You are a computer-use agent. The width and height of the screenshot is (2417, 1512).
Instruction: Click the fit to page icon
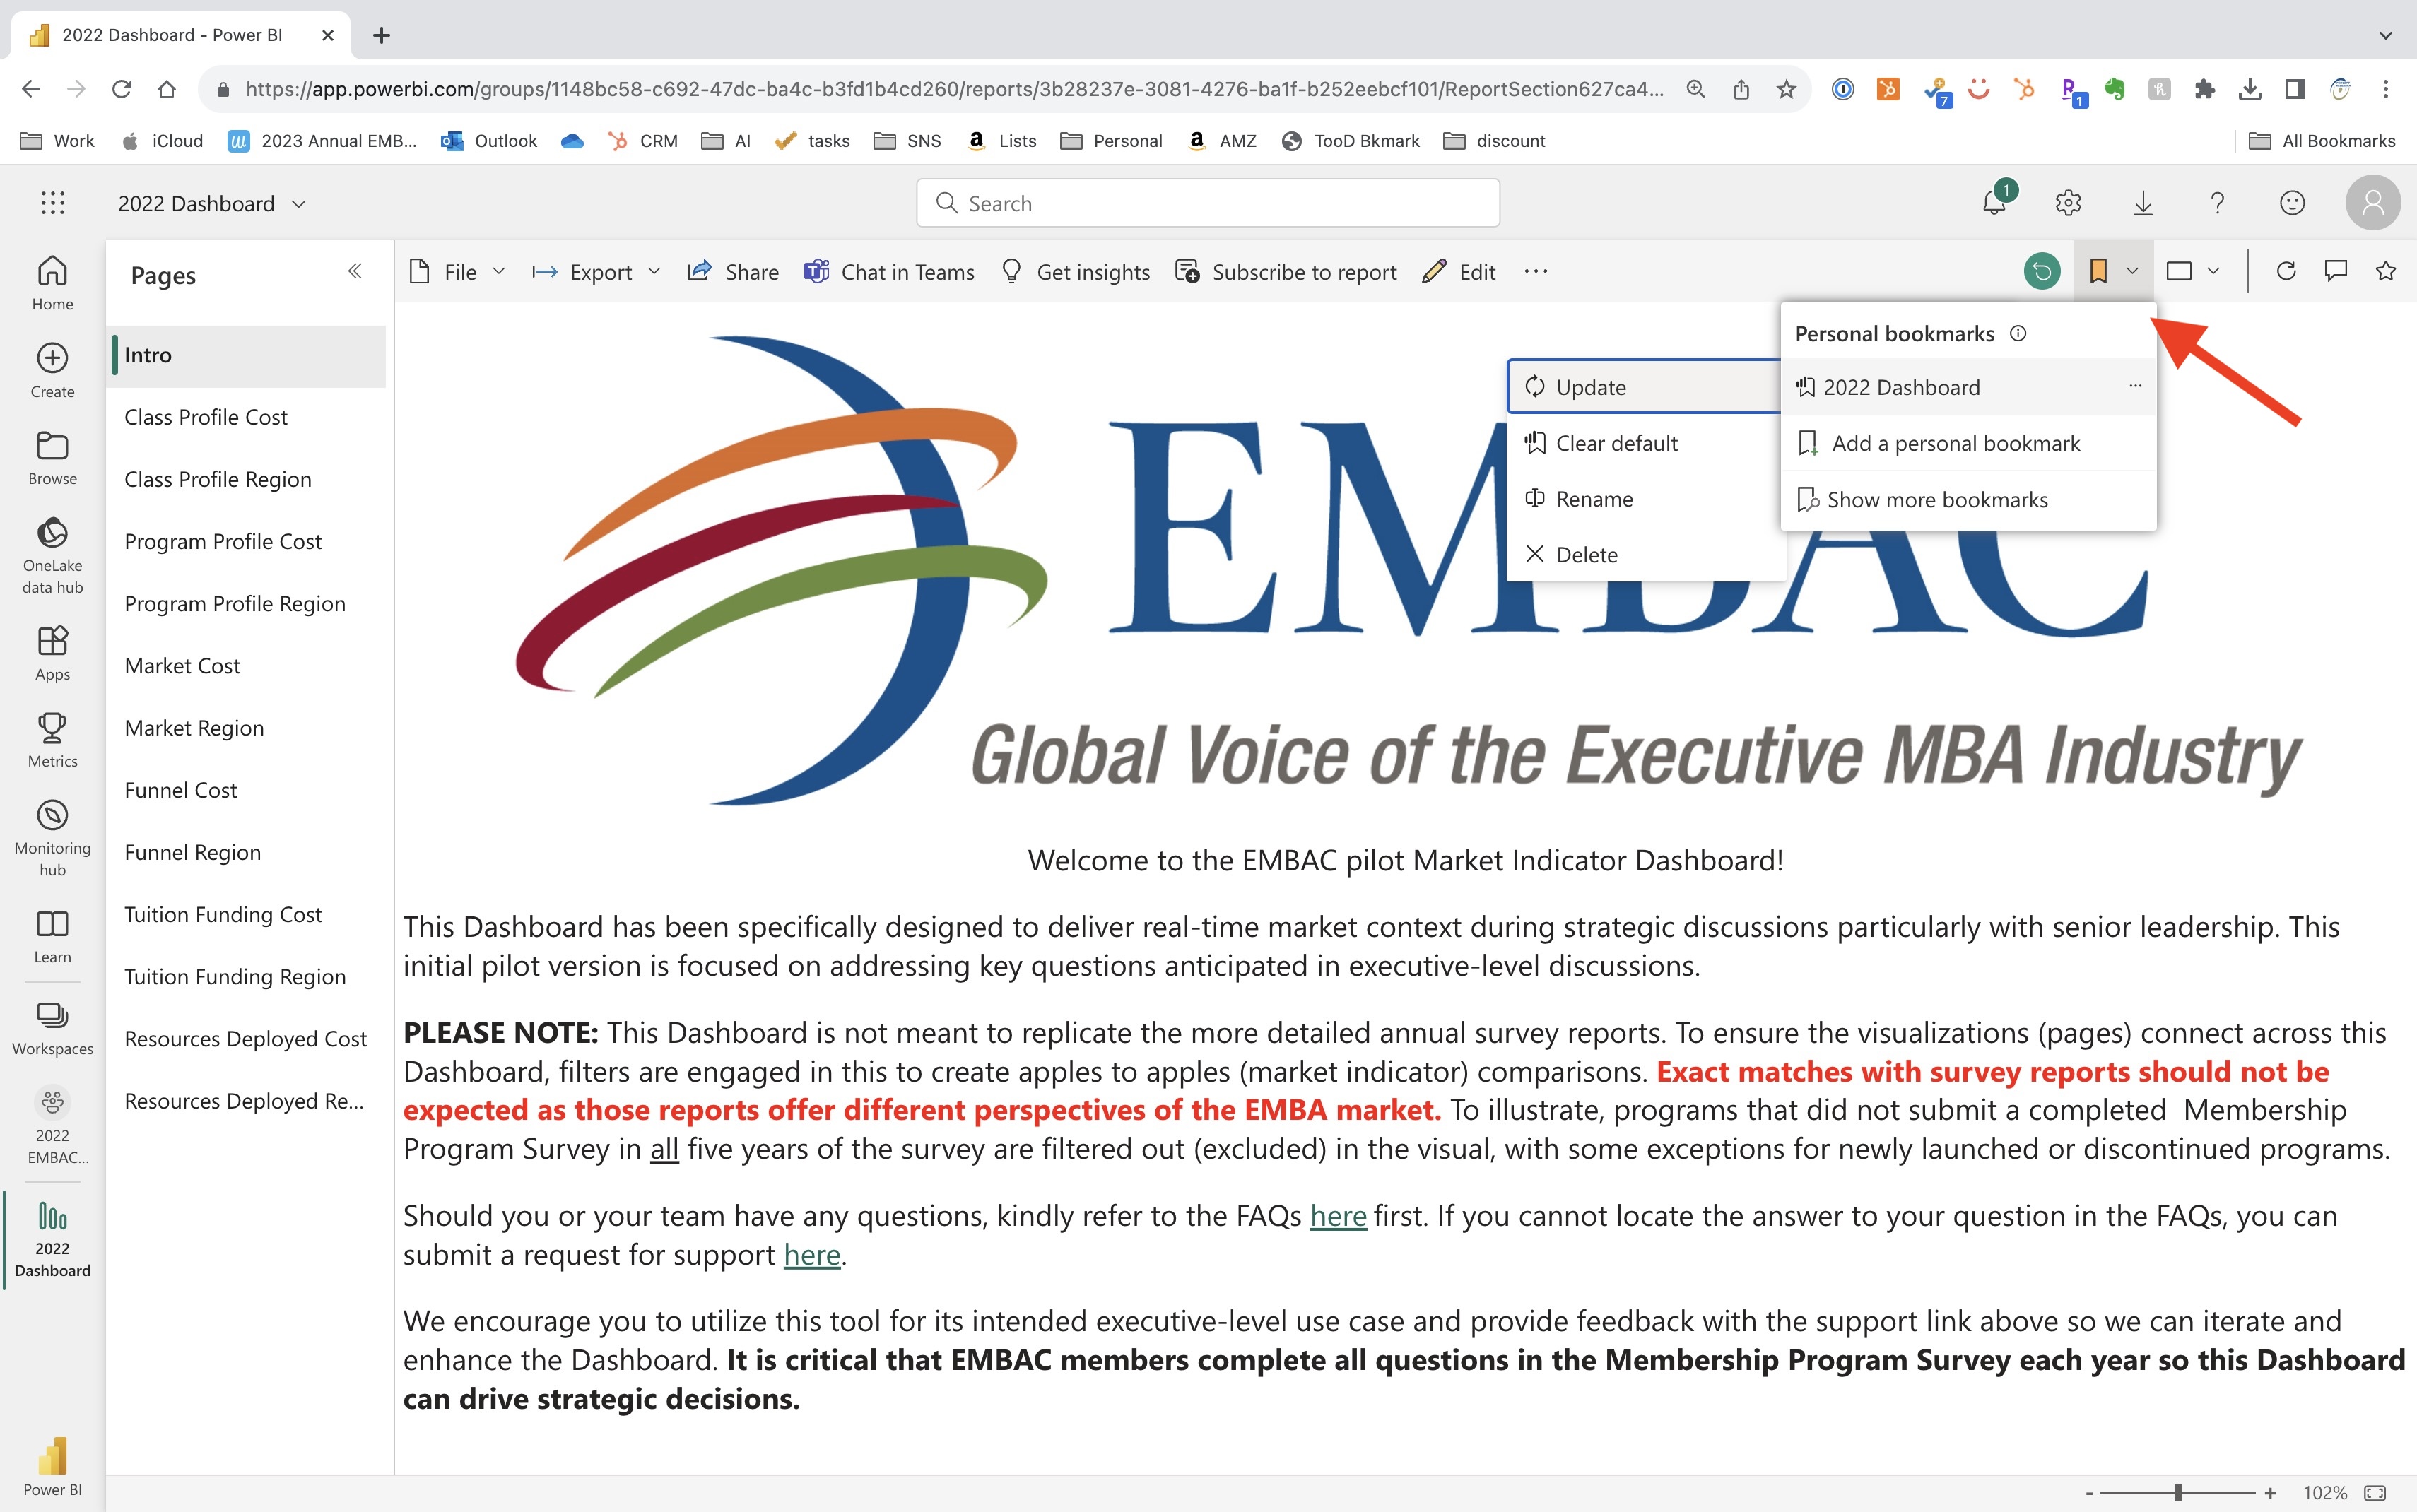tap(2375, 1492)
